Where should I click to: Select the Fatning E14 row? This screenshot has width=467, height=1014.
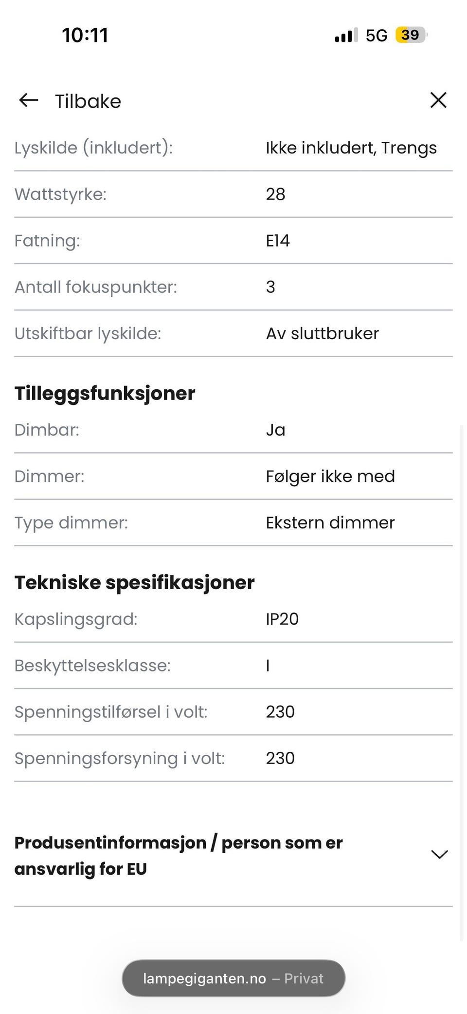click(x=233, y=241)
